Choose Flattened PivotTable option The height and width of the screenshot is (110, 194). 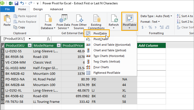click(x=111, y=73)
